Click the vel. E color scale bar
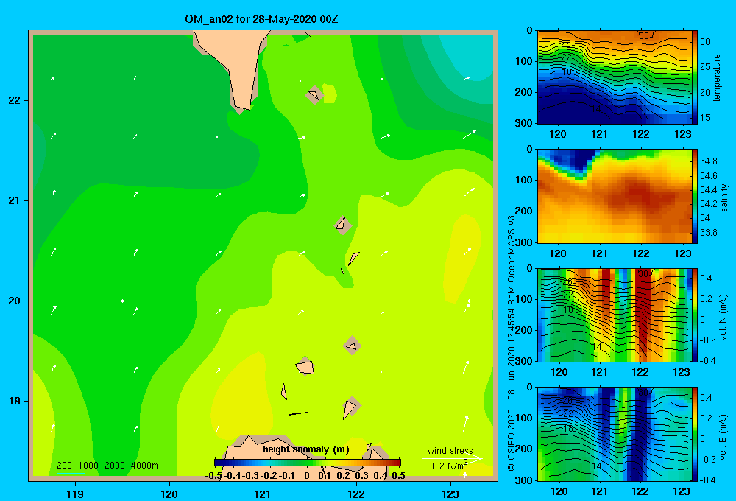736x501 pixels. click(695, 434)
